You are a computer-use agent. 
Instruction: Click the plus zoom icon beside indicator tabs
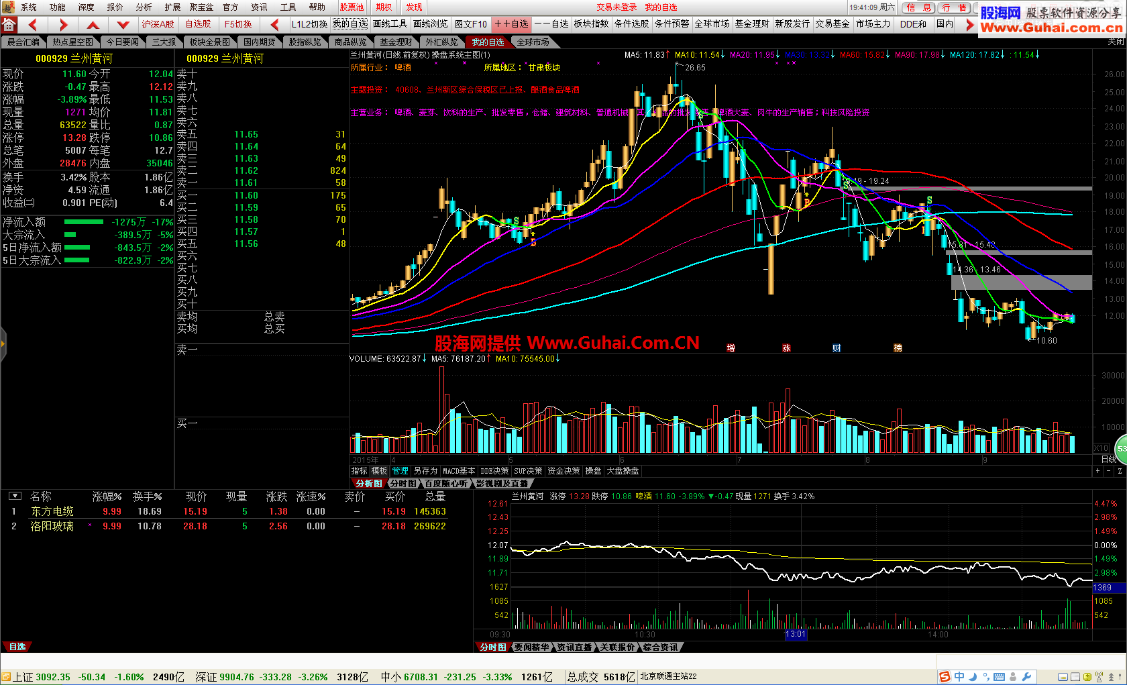(x=1098, y=471)
